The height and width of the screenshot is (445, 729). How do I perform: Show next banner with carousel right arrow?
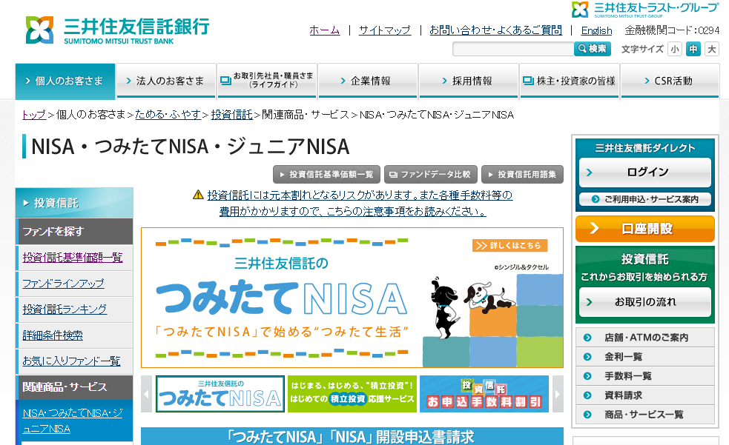(x=558, y=394)
